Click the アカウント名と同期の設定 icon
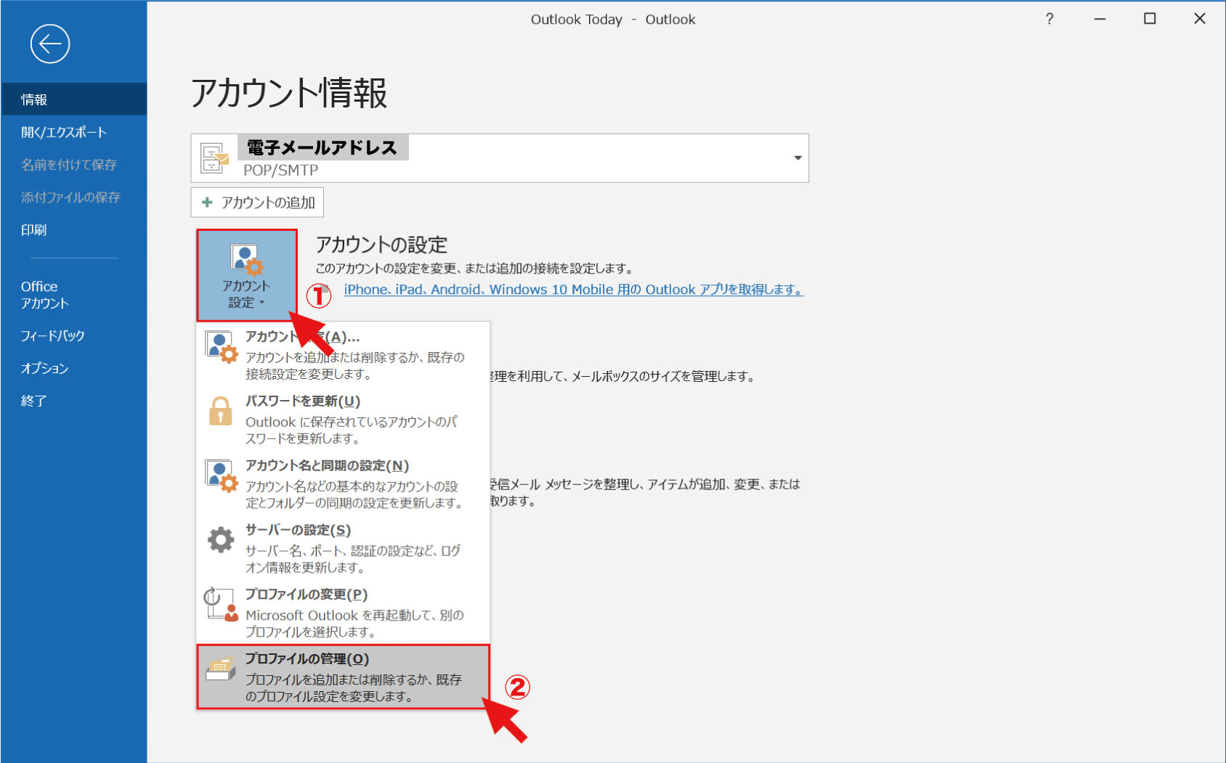Image resolution: width=1226 pixels, height=763 pixels. click(220, 476)
